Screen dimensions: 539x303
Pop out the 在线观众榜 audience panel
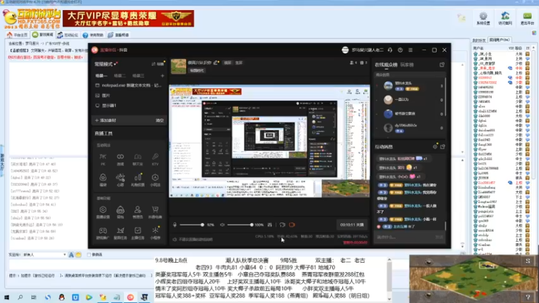442,65
